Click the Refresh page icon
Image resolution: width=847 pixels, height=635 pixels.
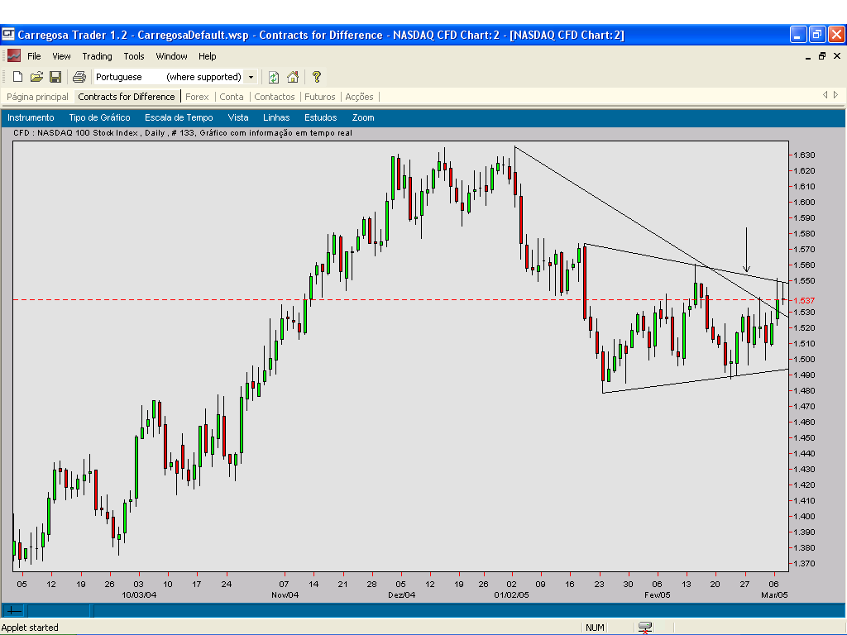click(x=274, y=77)
